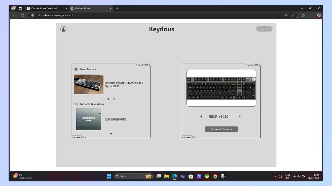Click the Driver Entrance button
The image size is (332, 186).
(221, 129)
